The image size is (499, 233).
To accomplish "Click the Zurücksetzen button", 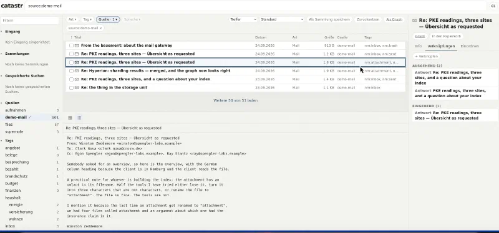I will (x=368, y=19).
